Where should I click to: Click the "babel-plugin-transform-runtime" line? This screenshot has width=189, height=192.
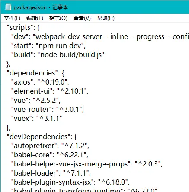[84, 190]
